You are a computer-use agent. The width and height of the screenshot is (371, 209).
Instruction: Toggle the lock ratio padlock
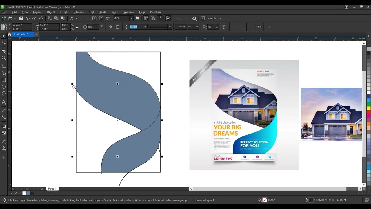(77, 27)
